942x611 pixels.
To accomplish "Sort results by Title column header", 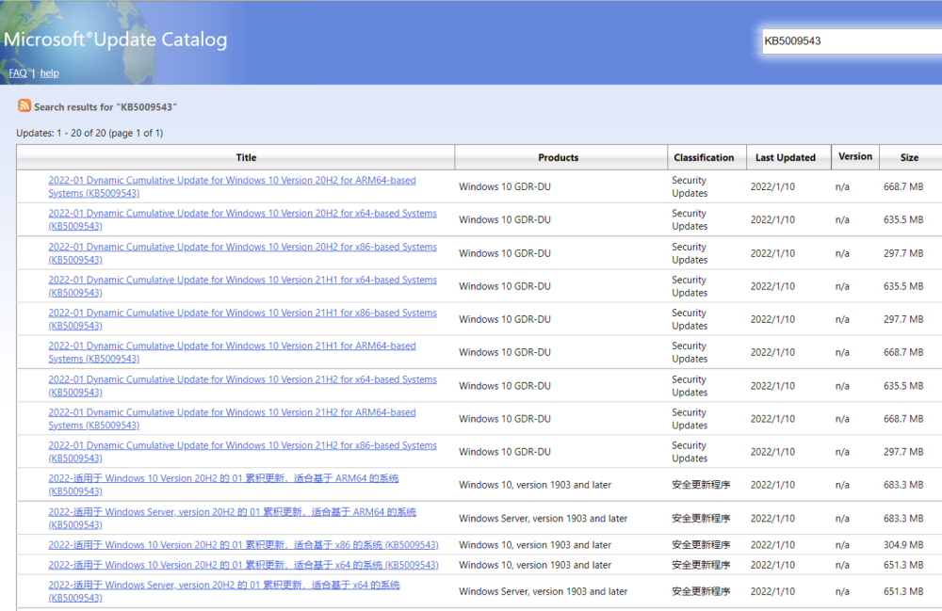I will [x=246, y=157].
